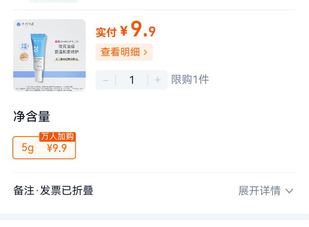Tap the 限购1件 purchase limit label

click(x=190, y=80)
